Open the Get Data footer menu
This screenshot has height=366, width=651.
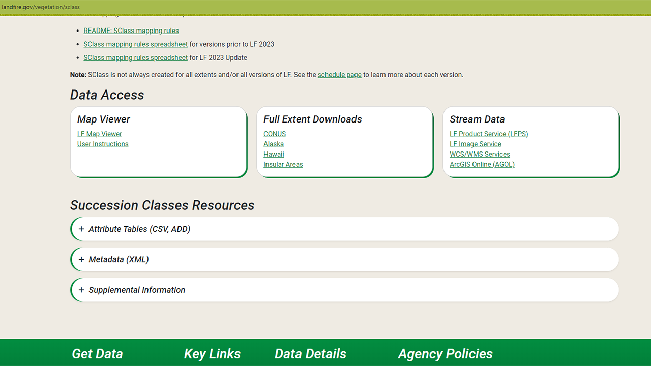point(97,354)
